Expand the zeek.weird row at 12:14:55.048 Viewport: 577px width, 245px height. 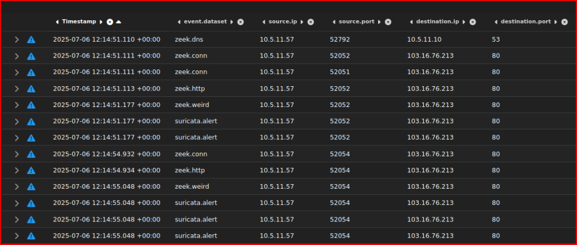tap(17, 187)
